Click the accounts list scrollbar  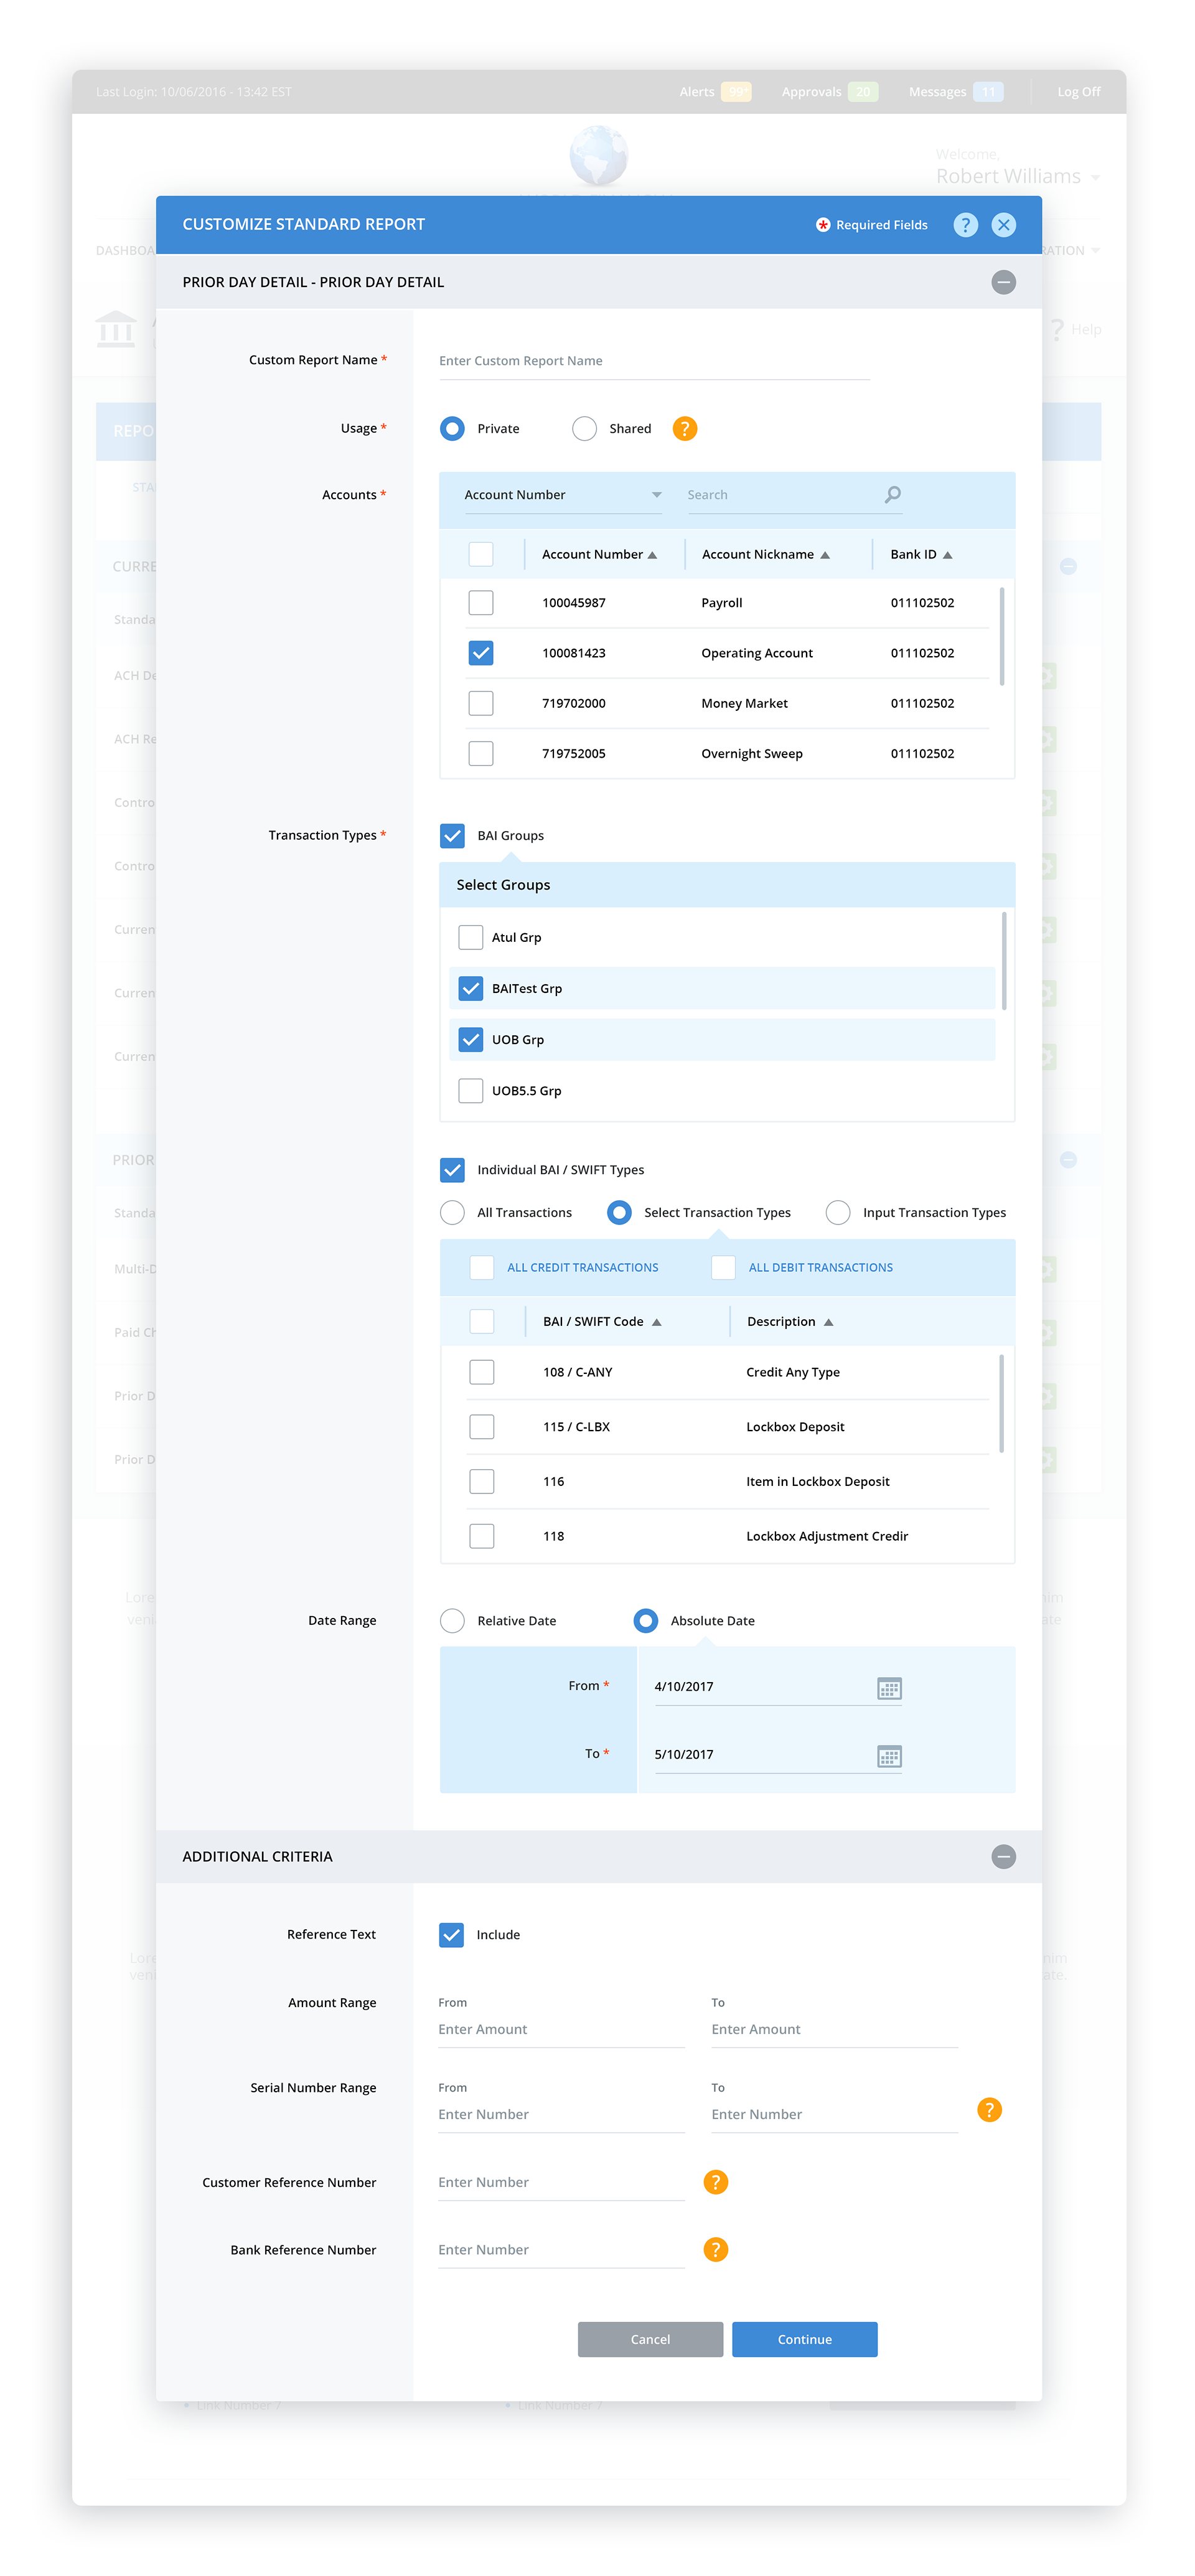pos(1001,636)
